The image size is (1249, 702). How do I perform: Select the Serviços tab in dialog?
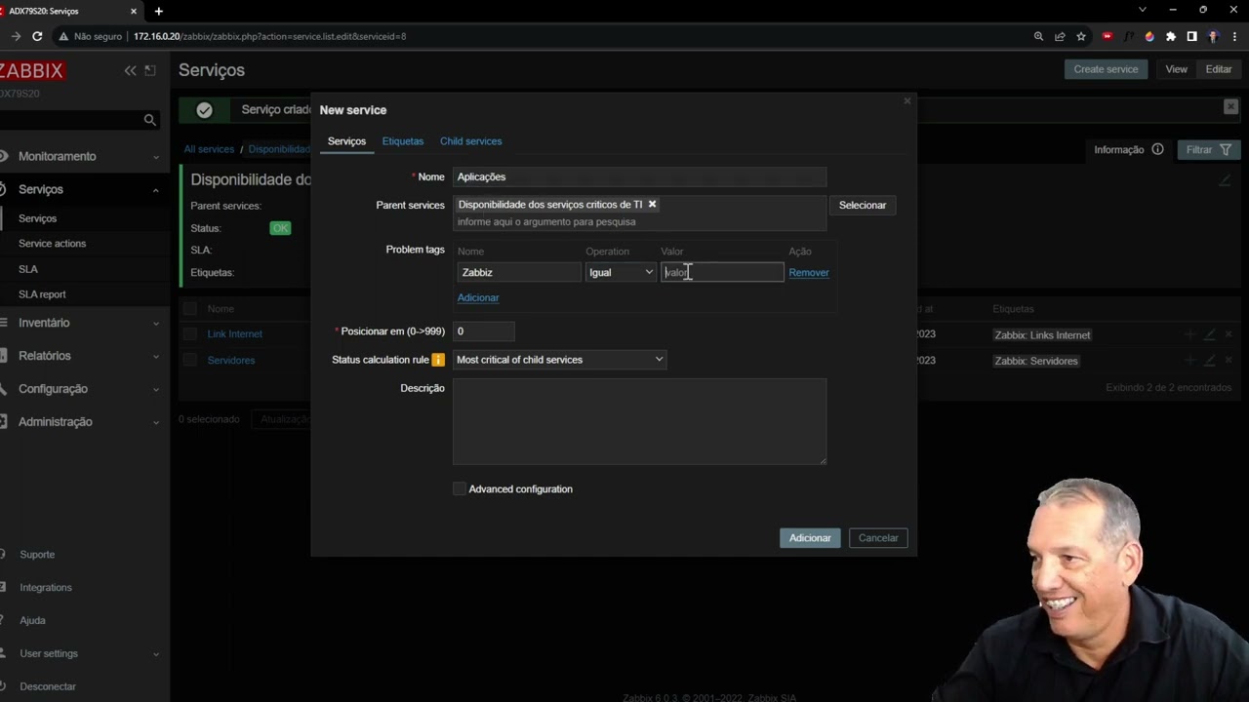click(x=346, y=141)
